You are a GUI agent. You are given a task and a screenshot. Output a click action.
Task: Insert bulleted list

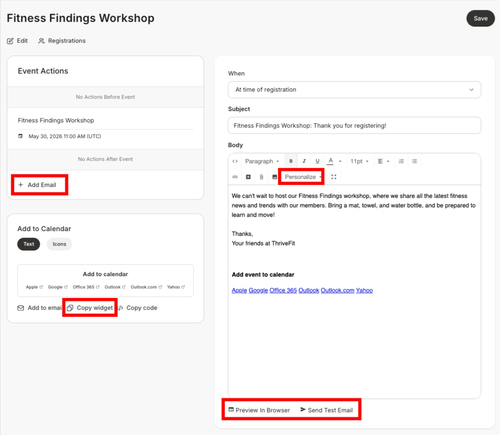415,161
